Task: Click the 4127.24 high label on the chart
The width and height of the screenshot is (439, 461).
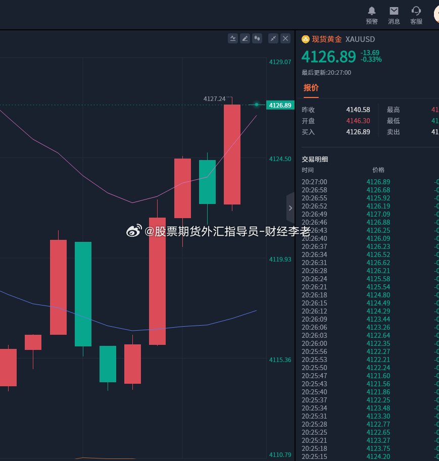Action: coord(215,99)
